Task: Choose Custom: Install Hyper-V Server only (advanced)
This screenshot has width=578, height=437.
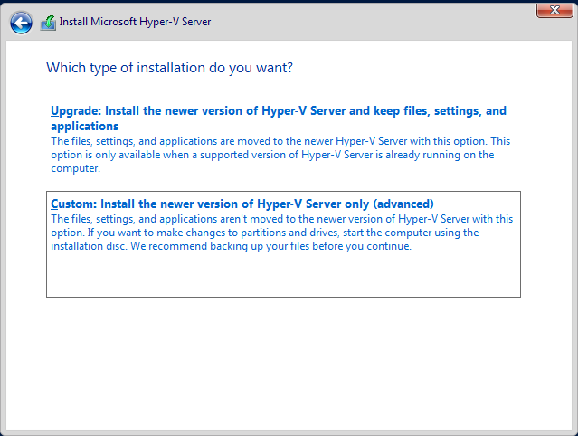Action: (x=242, y=204)
